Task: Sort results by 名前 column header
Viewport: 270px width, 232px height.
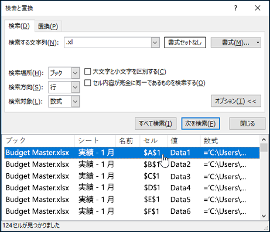Action: pos(128,140)
